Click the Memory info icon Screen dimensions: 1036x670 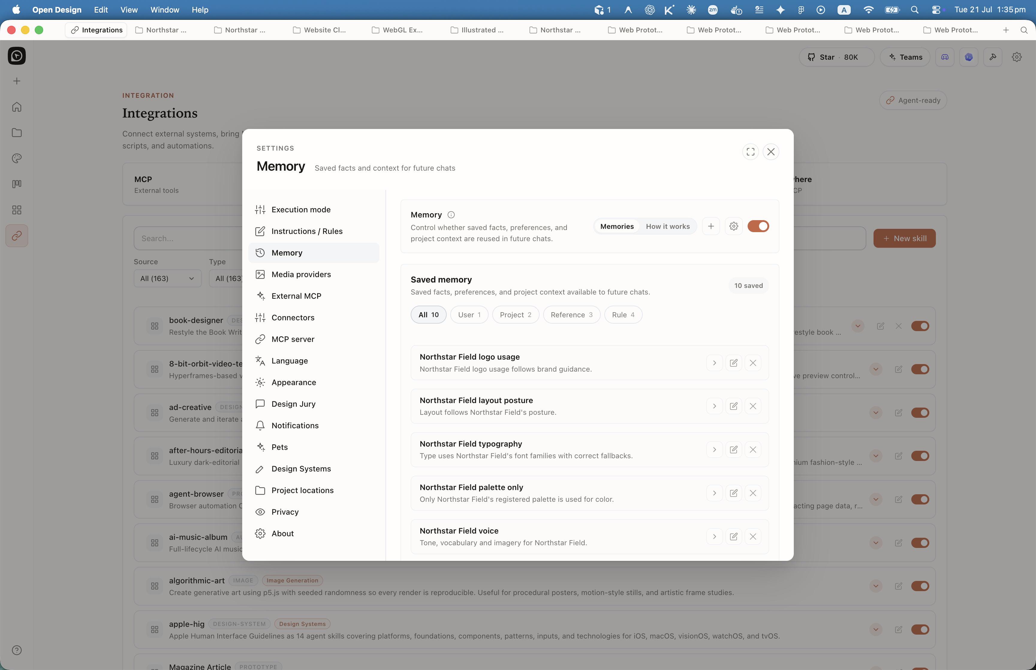click(451, 215)
